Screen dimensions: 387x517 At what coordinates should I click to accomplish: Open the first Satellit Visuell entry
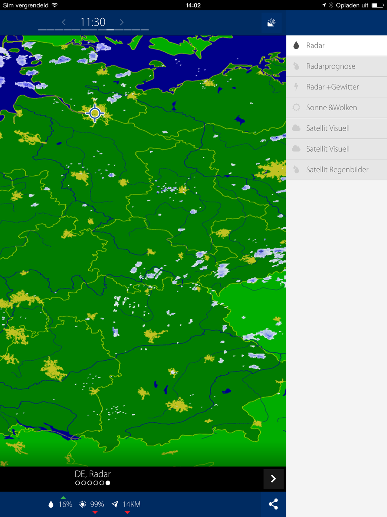pyautogui.click(x=337, y=128)
